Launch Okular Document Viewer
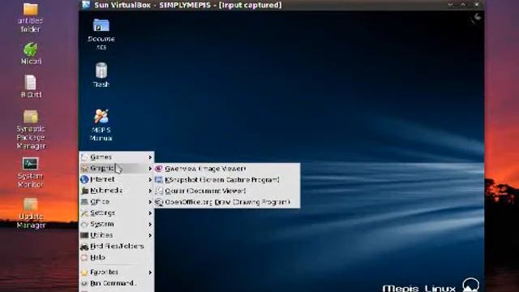 tap(227, 191)
